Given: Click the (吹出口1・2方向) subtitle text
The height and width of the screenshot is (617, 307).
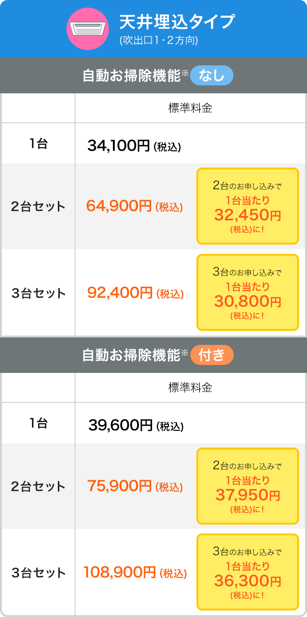Looking at the screenshot, I should click(159, 41).
